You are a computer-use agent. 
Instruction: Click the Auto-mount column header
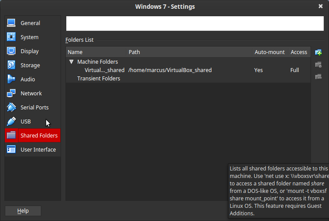(270, 52)
